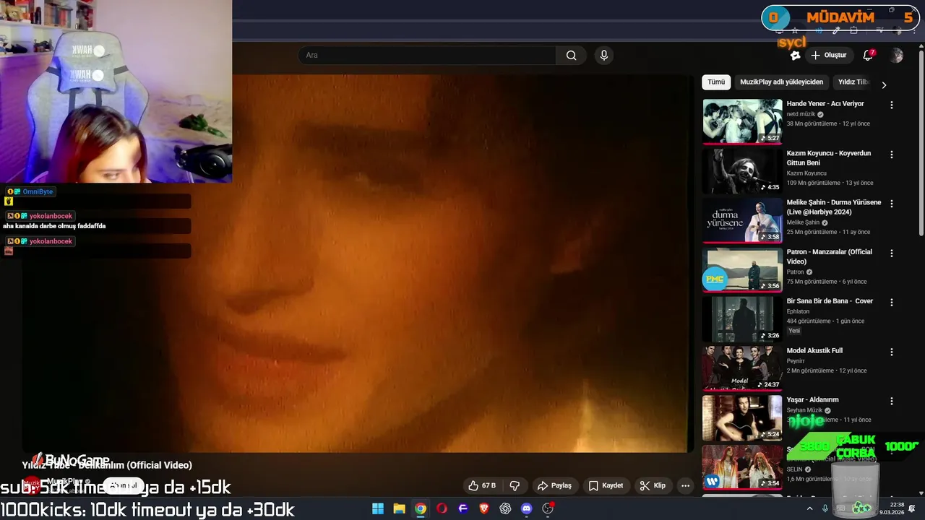This screenshot has width=925, height=520.
Task: Open the notifications bell with 7 badge
Action: (869, 55)
